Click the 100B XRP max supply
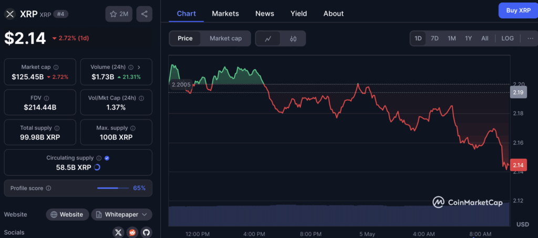 (x=116, y=137)
